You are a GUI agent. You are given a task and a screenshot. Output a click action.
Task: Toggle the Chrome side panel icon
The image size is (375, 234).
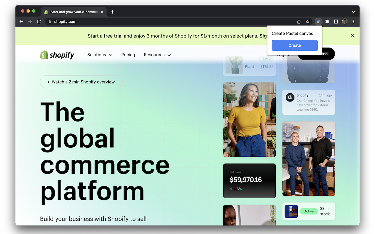click(336, 22)
